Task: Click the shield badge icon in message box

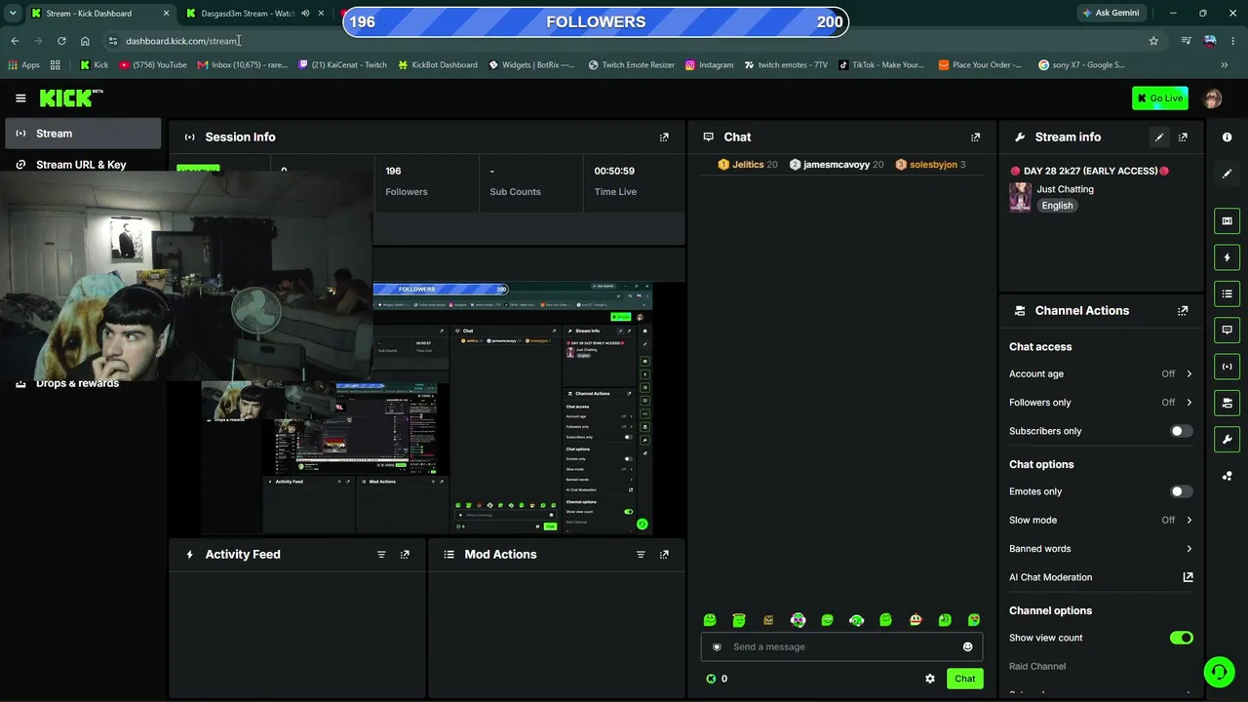Action: (717, 646)
